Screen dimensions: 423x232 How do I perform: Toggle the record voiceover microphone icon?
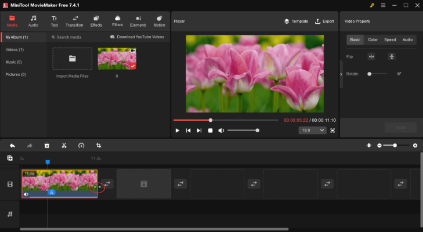(368, 146)
